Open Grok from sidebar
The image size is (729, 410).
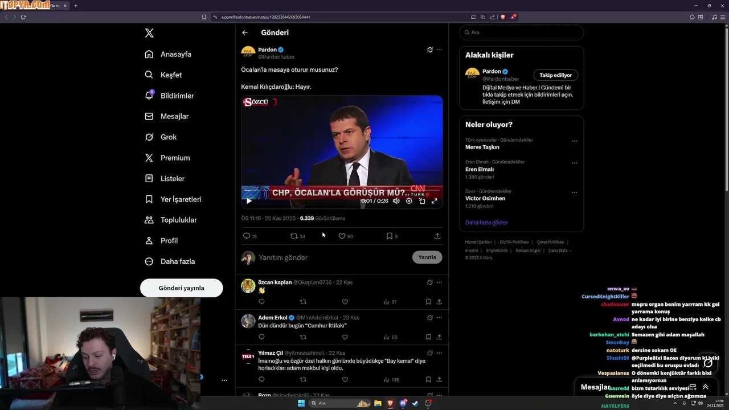[x=161, y=137]
